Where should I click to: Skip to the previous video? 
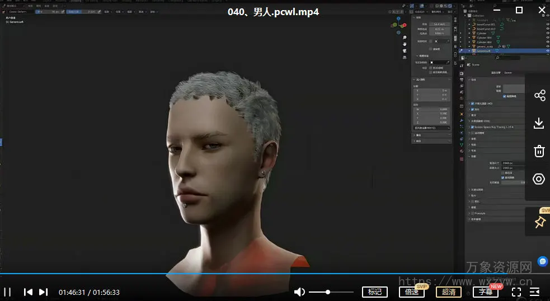[x=28, y=292]
